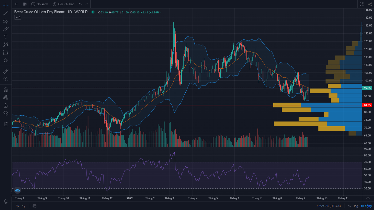374x210 pixels.
Task: Click the 30.00 RSI scale value
Action: (368, 189)
